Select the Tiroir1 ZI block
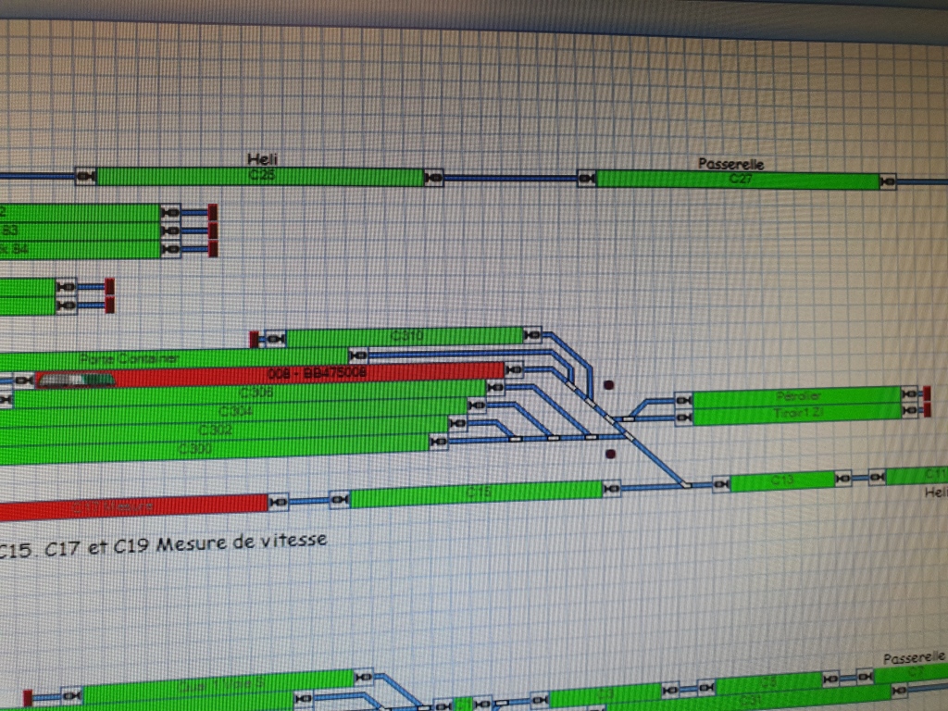The height and width of the screenshot is (711, 948). pyautogui.click(x=796, y=416)
